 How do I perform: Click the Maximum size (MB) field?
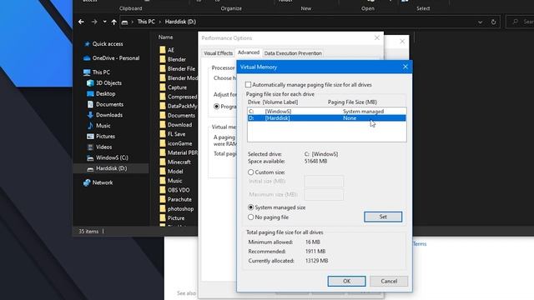(324, 194)
